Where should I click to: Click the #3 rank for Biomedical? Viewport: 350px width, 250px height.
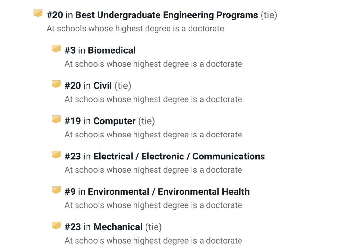[70, 50]
